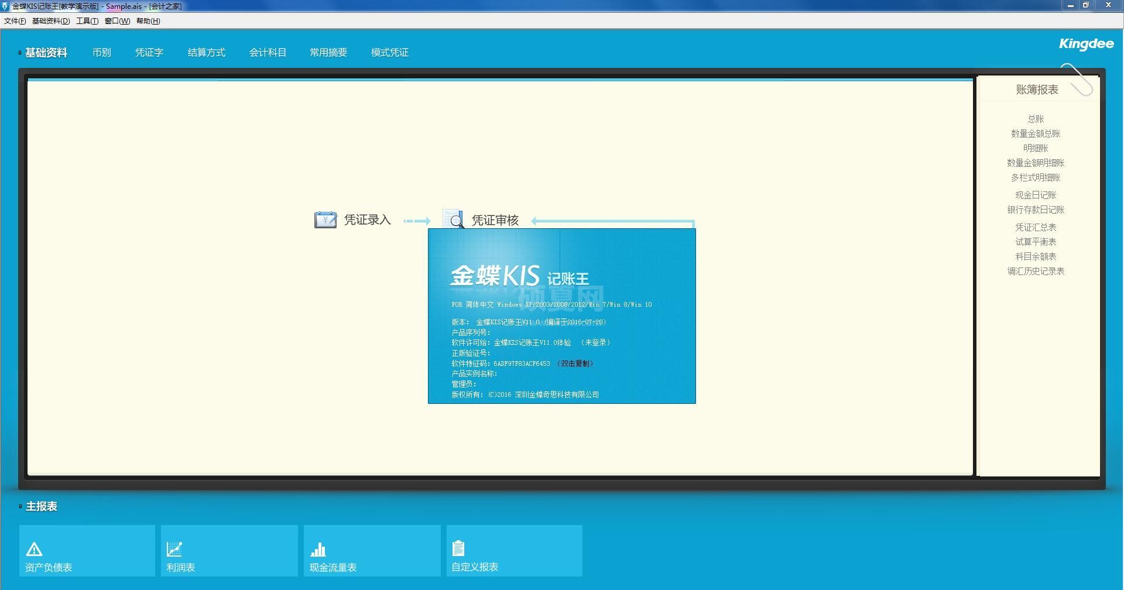Screen dimensions: 1124x590
Task: Open the 明细账 detail ledger
Action: [x=1036, y=148]
